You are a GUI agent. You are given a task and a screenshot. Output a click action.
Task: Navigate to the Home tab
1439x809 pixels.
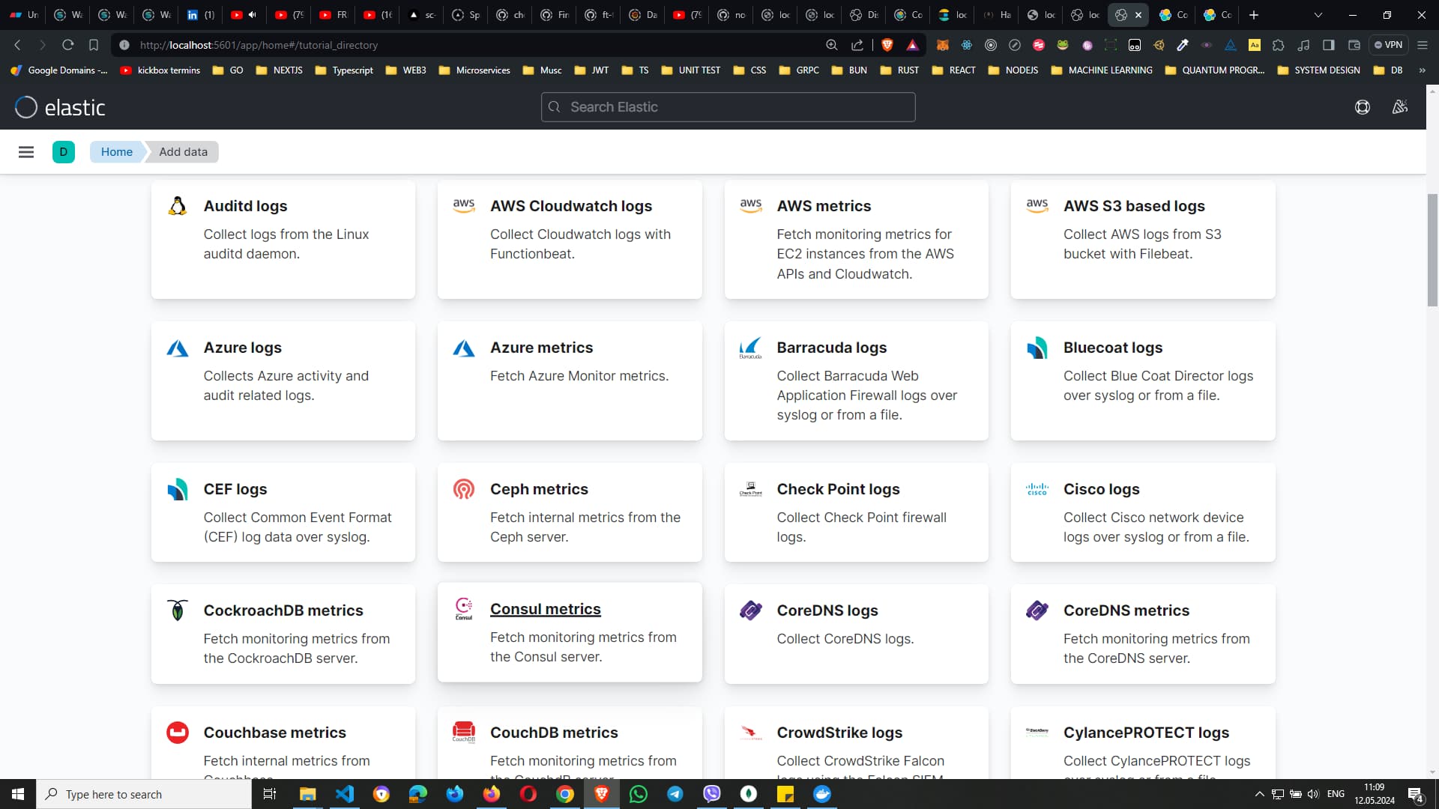tap(115, 151)
